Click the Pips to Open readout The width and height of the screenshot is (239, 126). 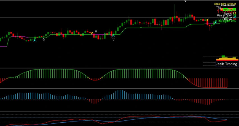pos(227,15)
